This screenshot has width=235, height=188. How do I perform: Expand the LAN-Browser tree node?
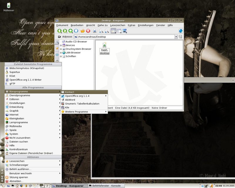pos(61,53)
